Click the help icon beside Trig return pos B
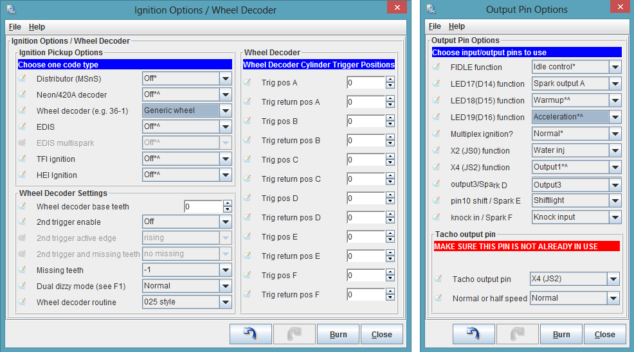 pos(248,140)
